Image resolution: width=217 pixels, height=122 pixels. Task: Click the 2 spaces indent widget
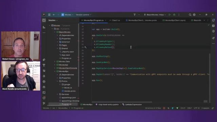point(205,108)
